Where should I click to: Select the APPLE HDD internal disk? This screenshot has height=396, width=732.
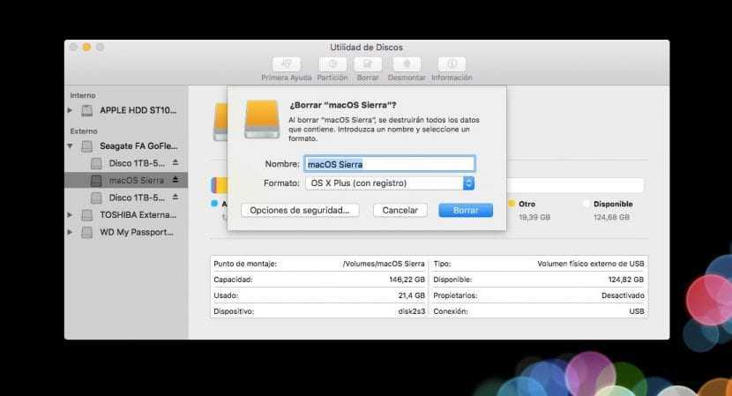click(138, 110)
